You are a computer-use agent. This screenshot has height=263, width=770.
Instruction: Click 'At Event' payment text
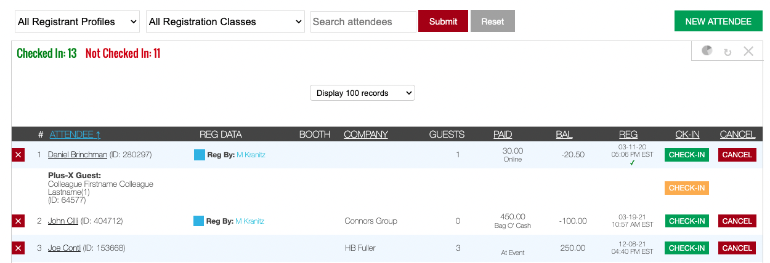click(x=513, y=252)
